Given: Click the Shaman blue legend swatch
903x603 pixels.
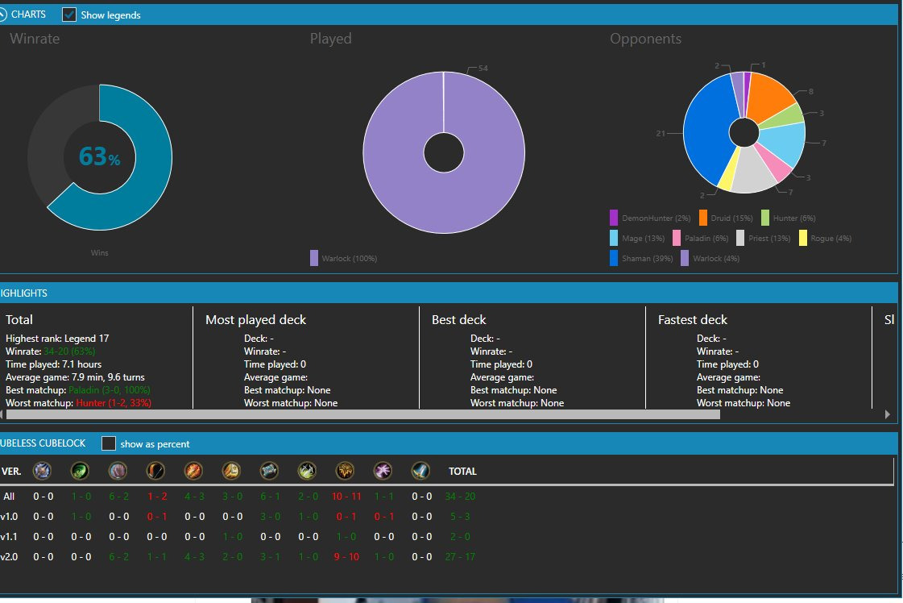Looking at the screenshot, I should pyautogui.click(x=615, y=258).
